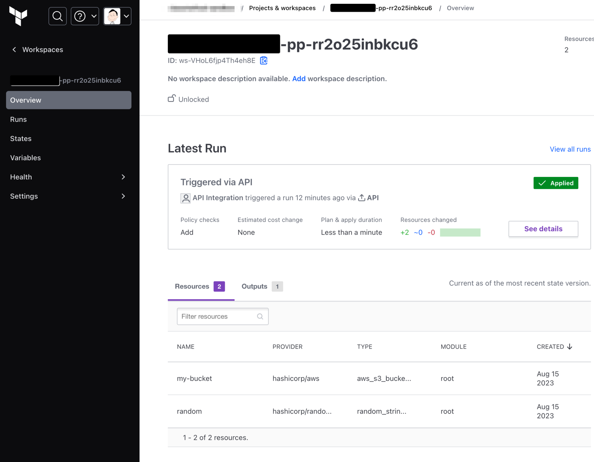Open Runs in the sidebar
The width and height of the screenshot is (594, 462).
tap(18, 119)
